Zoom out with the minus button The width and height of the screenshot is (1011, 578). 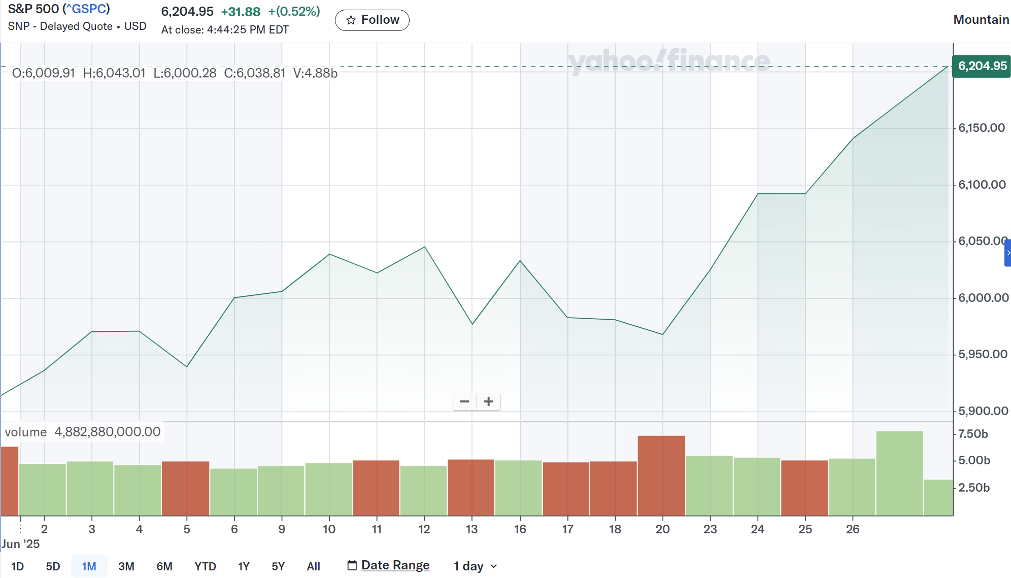(x=464, y=401)
